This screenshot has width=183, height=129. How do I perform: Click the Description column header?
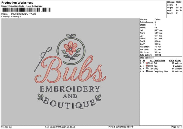coord(159,61)
